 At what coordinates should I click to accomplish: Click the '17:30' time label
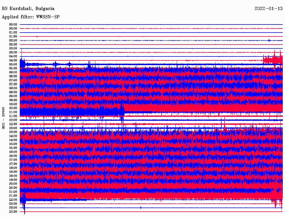[13, 164]
